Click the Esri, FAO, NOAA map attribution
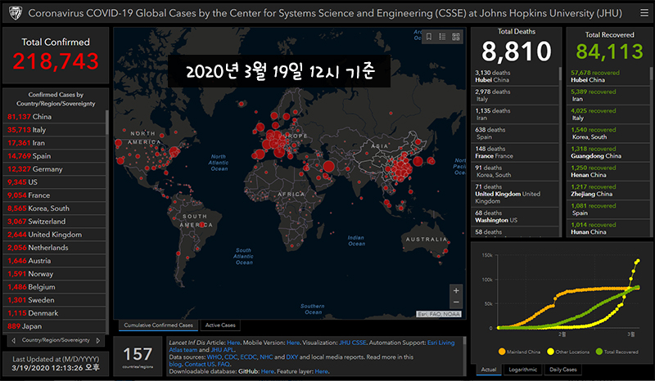655x381 pixels. [439, 314]
